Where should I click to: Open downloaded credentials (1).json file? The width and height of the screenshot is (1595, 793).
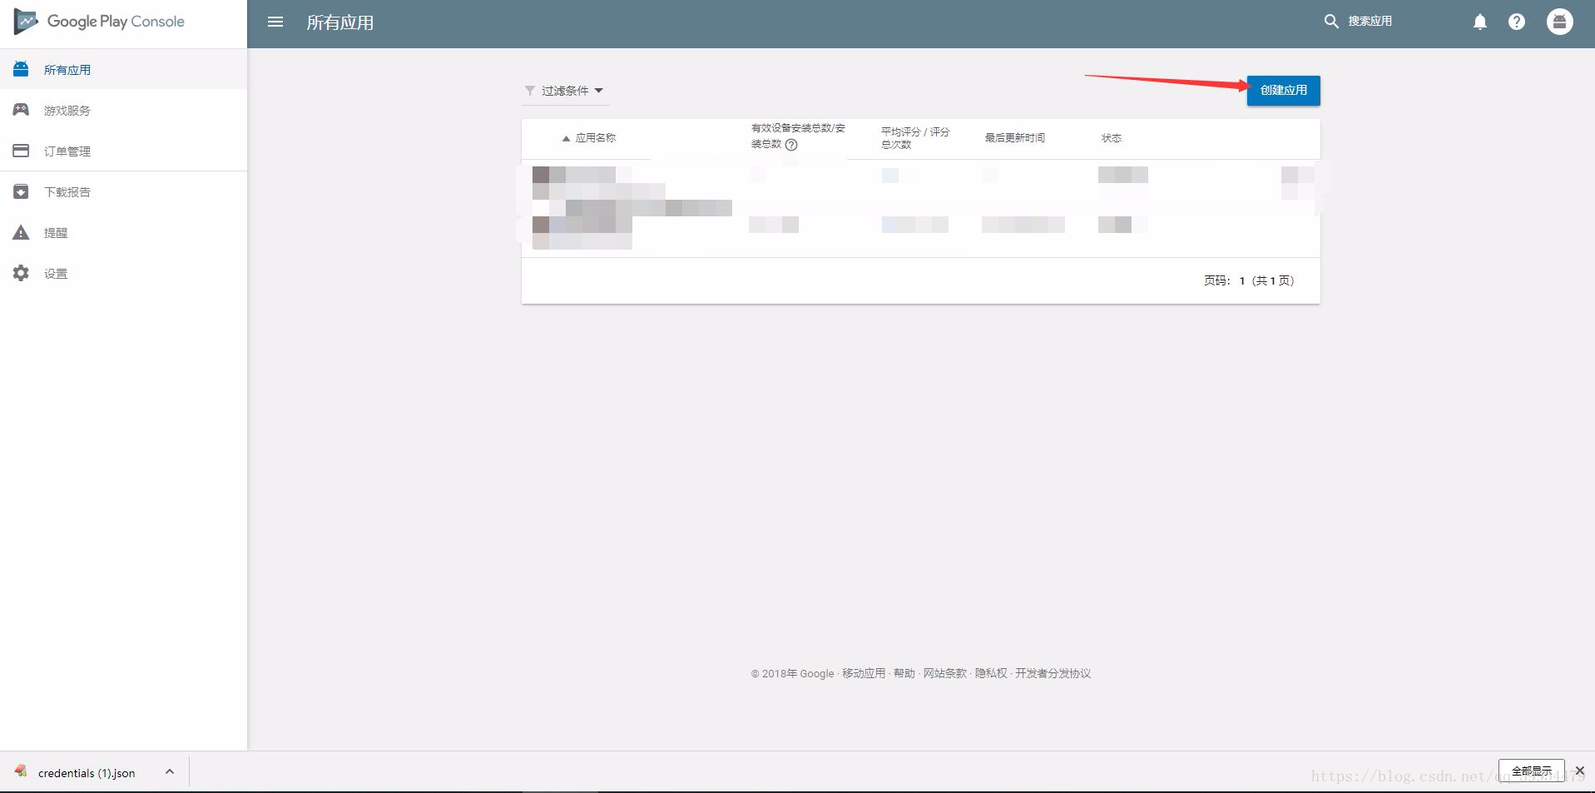(x=87, y=773)
